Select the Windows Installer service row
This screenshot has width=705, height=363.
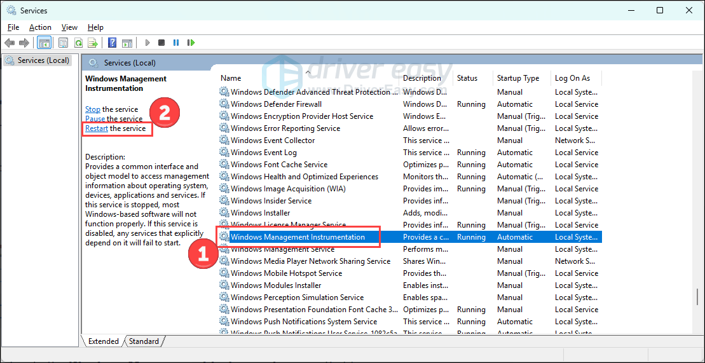coord(260,213)
